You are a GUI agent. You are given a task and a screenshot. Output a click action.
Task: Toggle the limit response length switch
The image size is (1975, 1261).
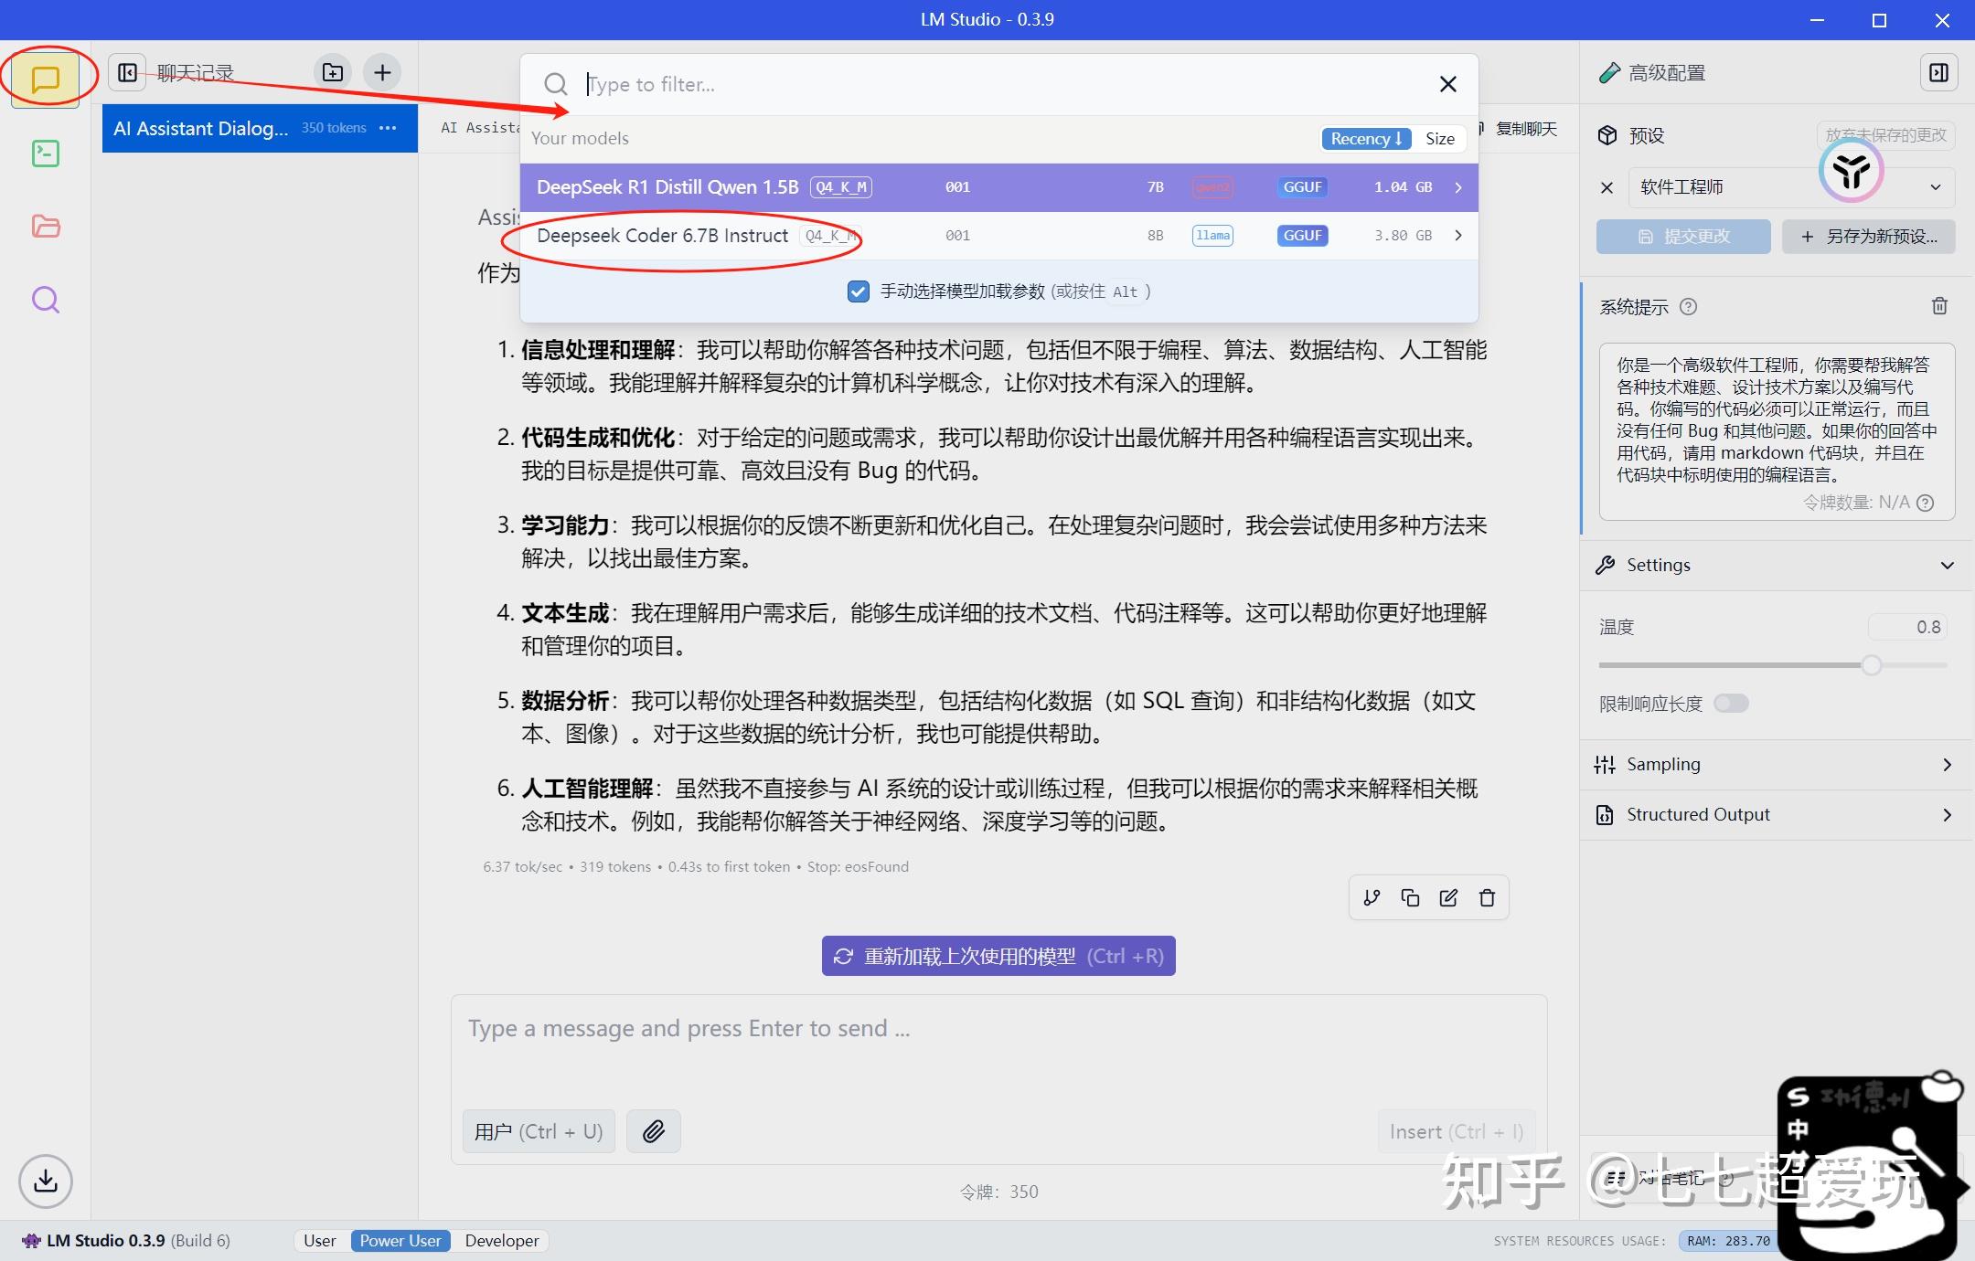click(x=1731, y=703)
